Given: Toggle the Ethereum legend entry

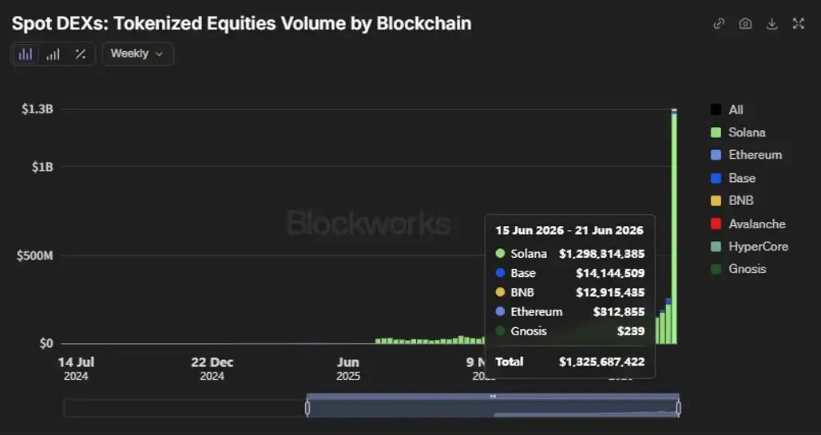Looking at the screenshot, I should click(x=746, y=155).
